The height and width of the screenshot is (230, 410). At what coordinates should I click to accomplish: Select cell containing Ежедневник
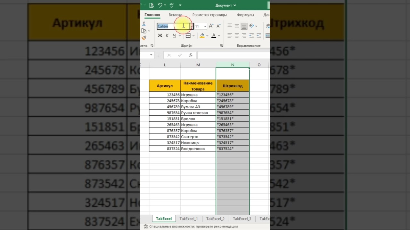coord(198,149)
